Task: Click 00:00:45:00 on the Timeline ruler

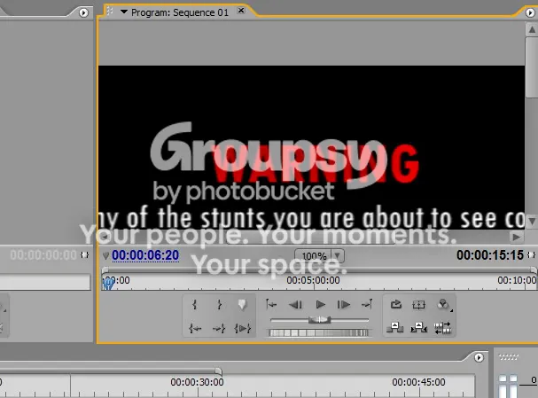Action: [x=418, y=382]
